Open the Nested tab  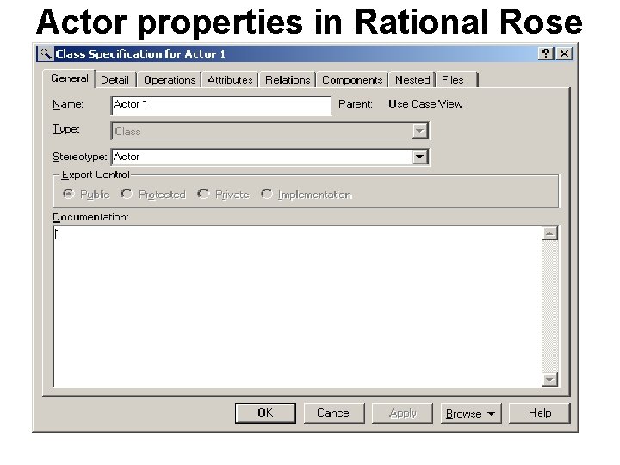point(412,80)
